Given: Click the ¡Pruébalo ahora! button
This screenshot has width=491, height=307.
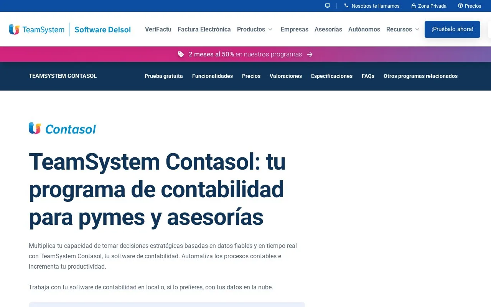Looking at the screenshot, I should [452, 29].
